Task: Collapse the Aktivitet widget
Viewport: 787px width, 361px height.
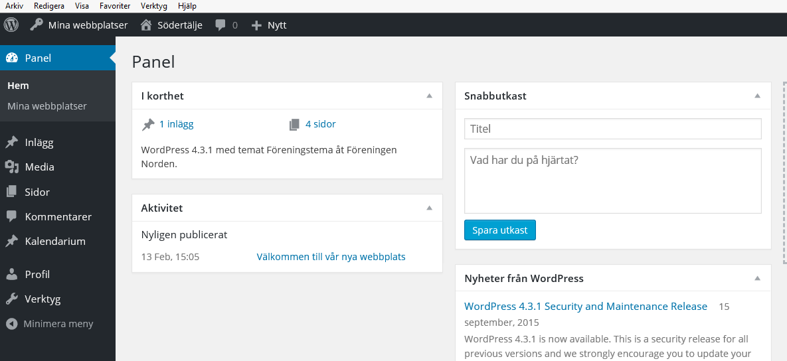Action: [429, 208]
